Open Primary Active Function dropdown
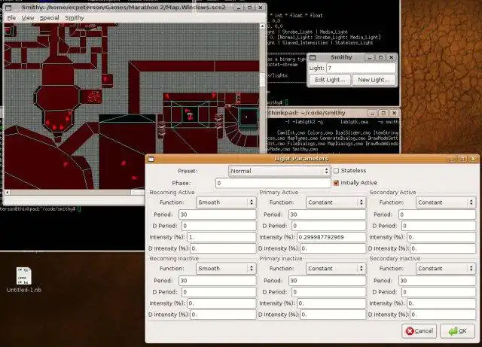482x347 pixels. point(336,202)
